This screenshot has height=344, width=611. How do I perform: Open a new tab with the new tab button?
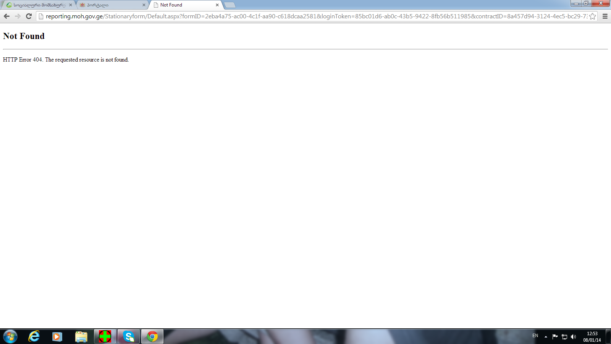(230, 5)
